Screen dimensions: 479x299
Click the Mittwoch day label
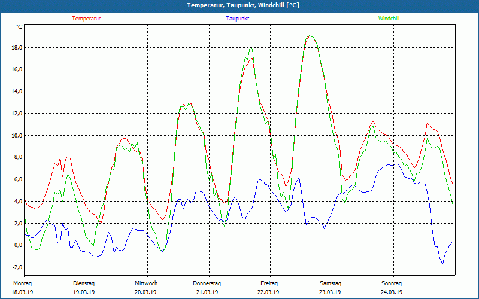click(x=146, y=283)
